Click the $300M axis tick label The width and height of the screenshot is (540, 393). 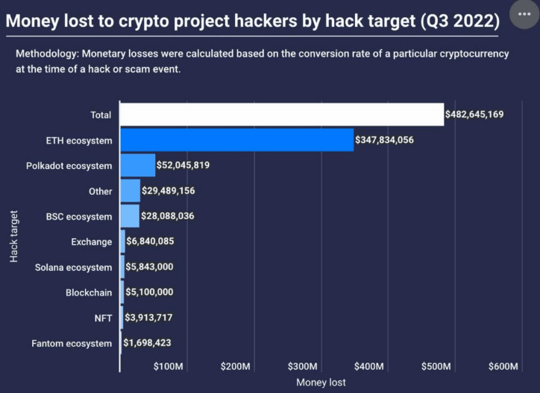pos(303,366)
